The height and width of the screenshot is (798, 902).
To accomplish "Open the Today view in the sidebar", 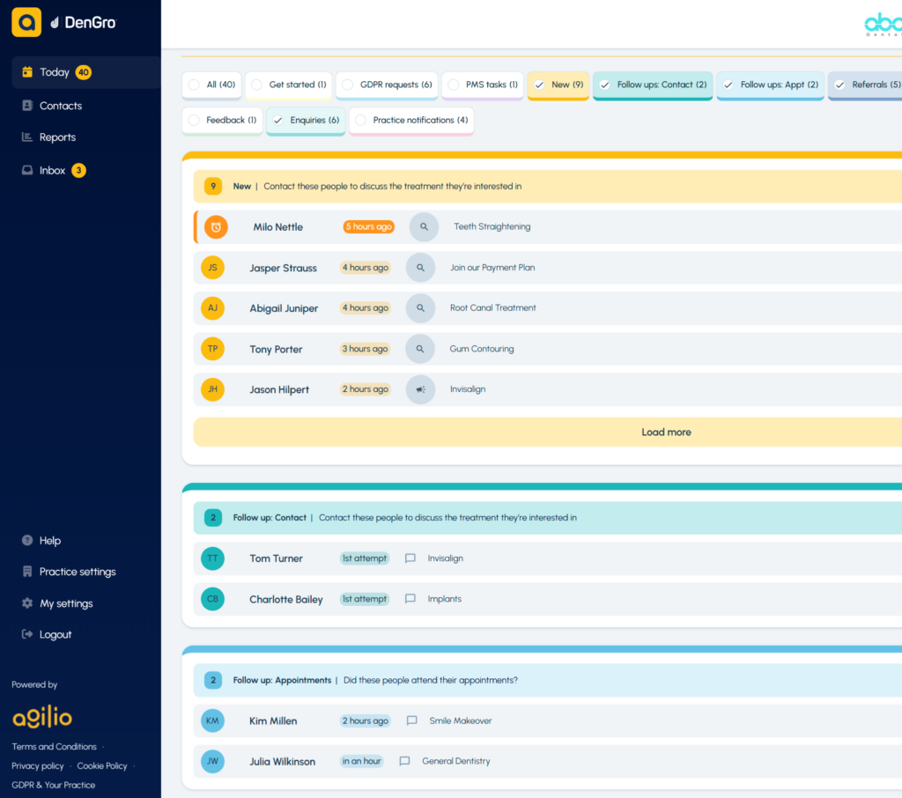I will pos(85,72).
